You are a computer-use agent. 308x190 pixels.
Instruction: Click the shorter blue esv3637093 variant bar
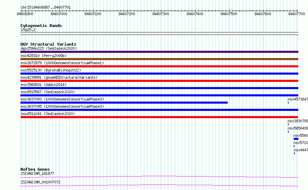[x=124, y=103]
